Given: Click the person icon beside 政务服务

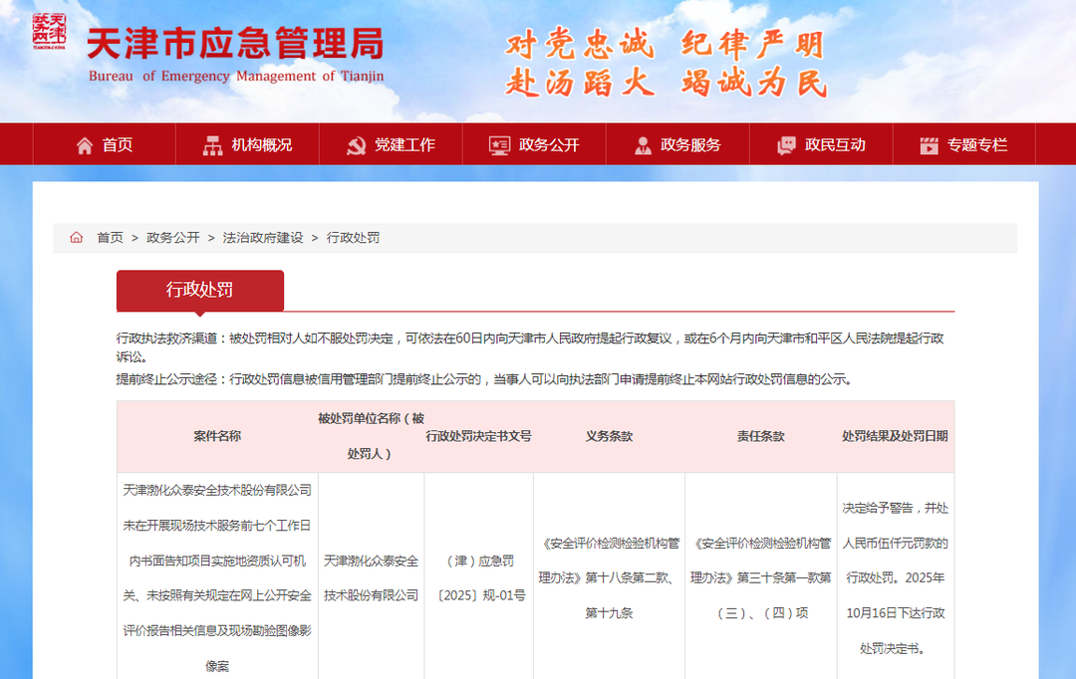Looking at the screenshot, I should [643, 145].
